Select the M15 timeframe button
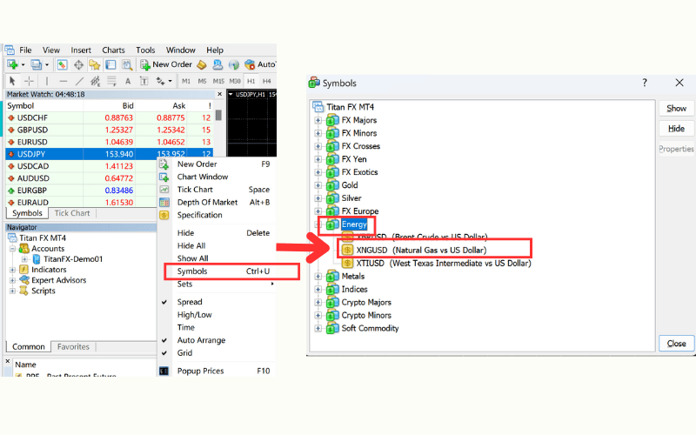 218,81
